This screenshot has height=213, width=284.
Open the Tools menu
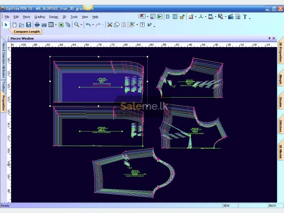74,17
